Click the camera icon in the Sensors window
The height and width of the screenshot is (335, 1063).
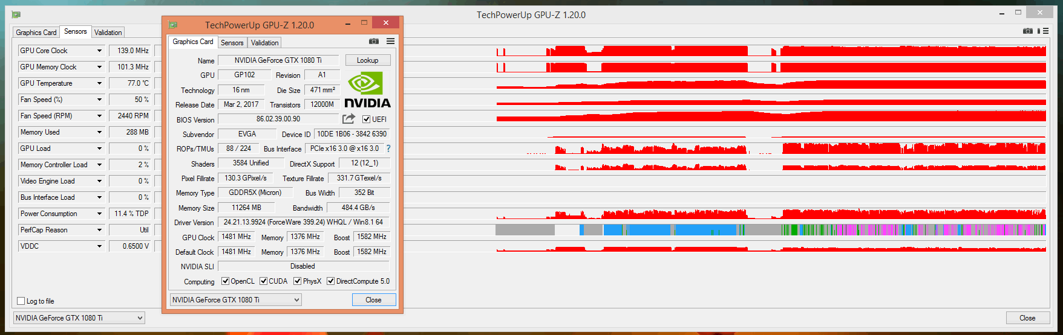coord(1028,31)
